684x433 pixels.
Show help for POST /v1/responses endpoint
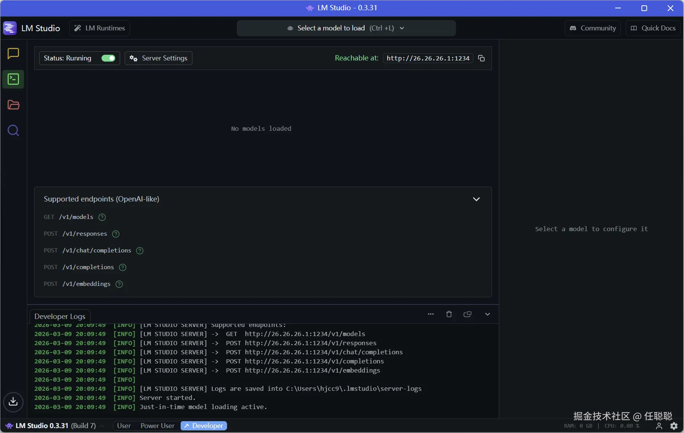coord(116,234)
